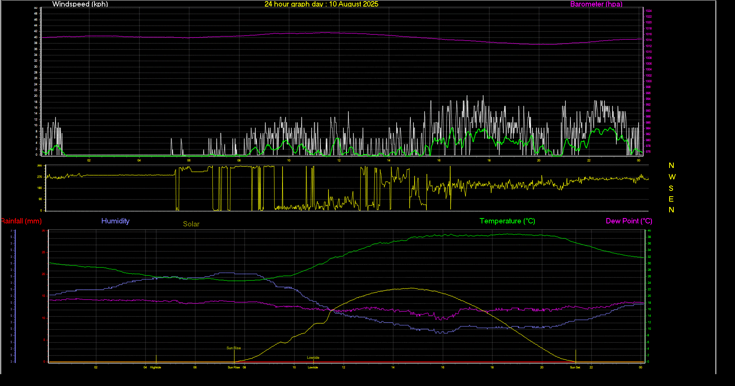
Task: Click the Sun Set label on the time axis
Action: (575, 367)
